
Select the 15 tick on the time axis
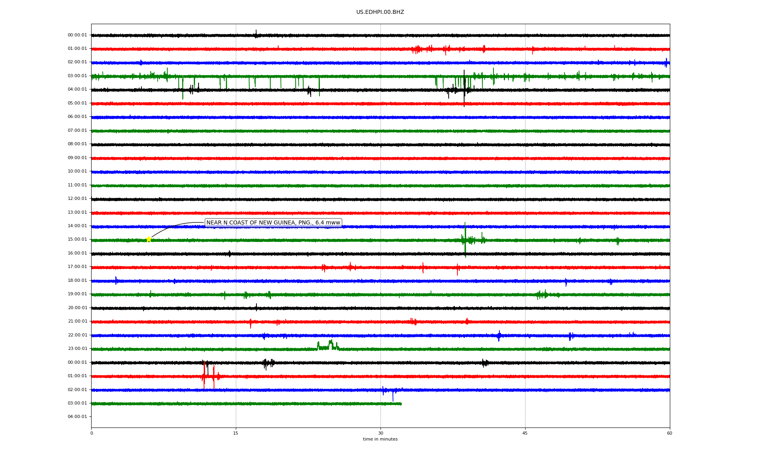coord(236,433)
